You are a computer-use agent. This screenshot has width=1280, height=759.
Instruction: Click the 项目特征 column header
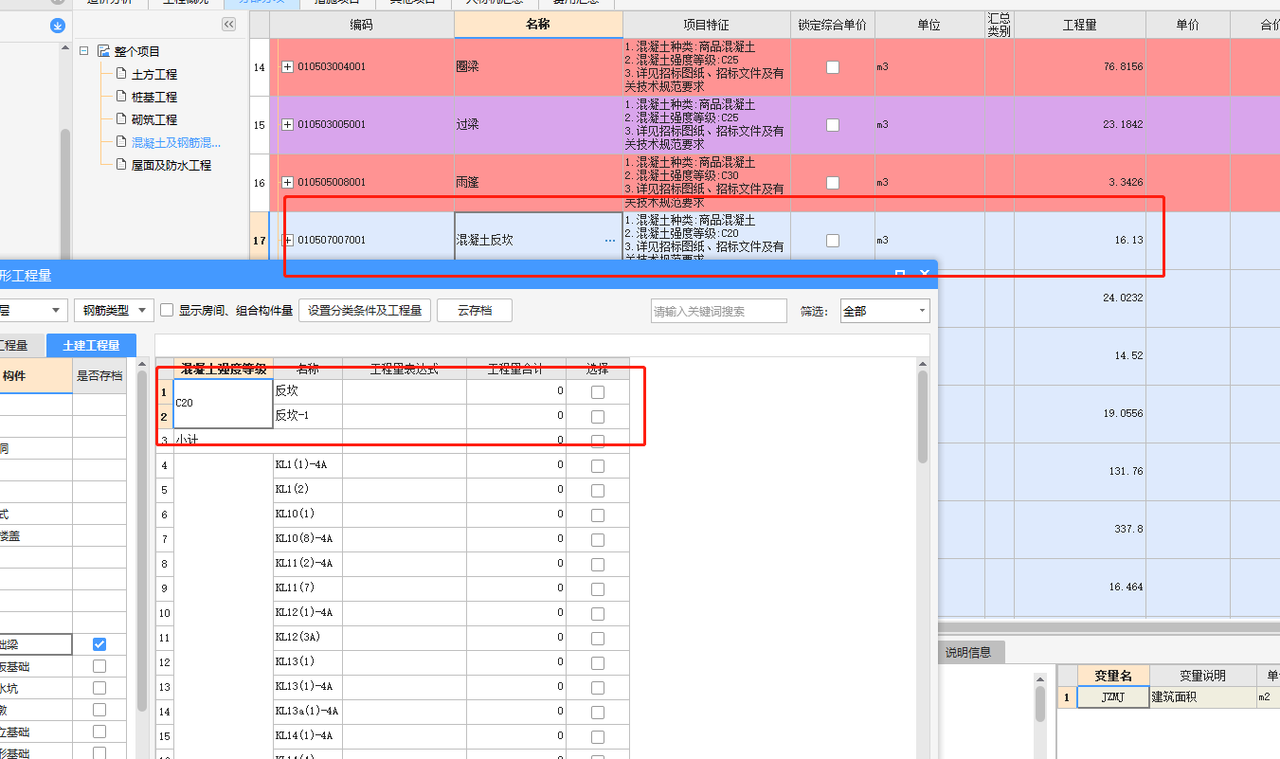[x=707, y=25]
